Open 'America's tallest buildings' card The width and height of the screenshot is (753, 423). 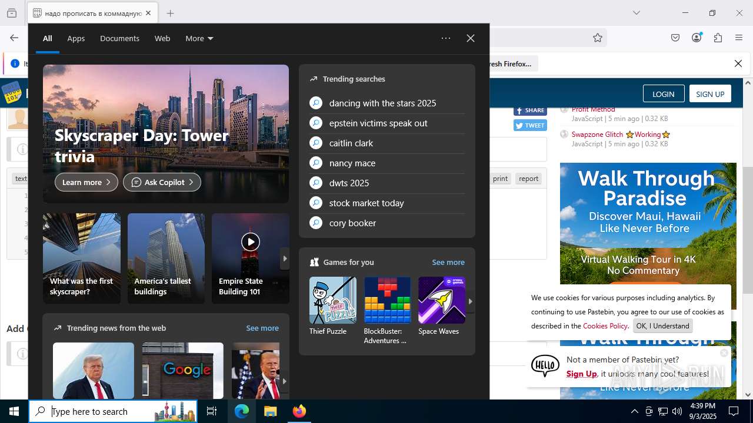point(166,258)
